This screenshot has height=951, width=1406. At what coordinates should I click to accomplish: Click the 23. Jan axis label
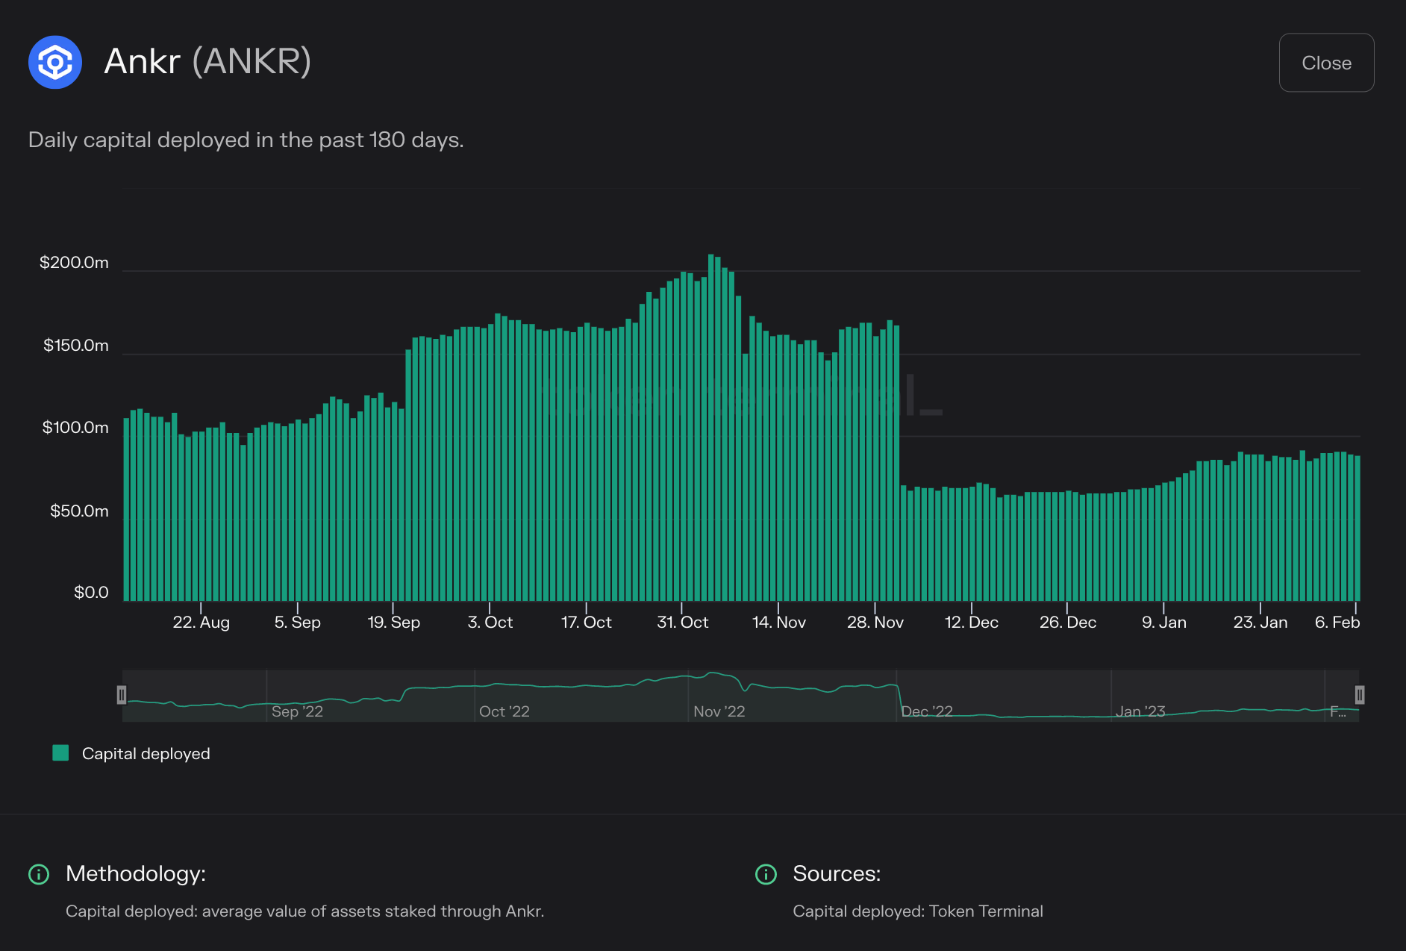tap(1260, 623)
